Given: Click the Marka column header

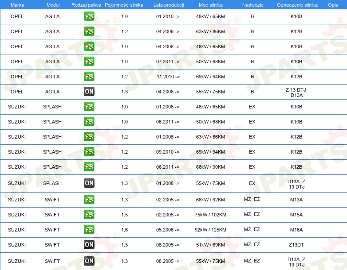Looking at the screenshot, I should (17, 5).
